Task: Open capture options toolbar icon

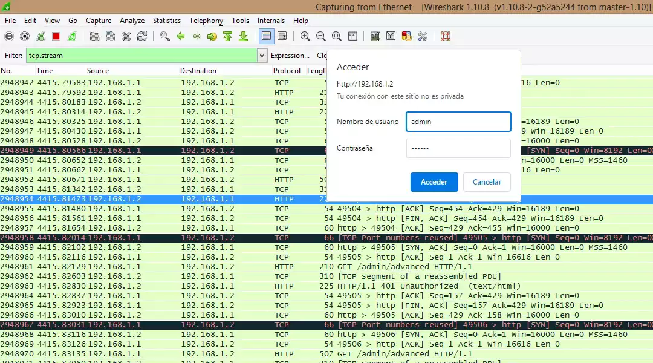Action: [25, 37]
